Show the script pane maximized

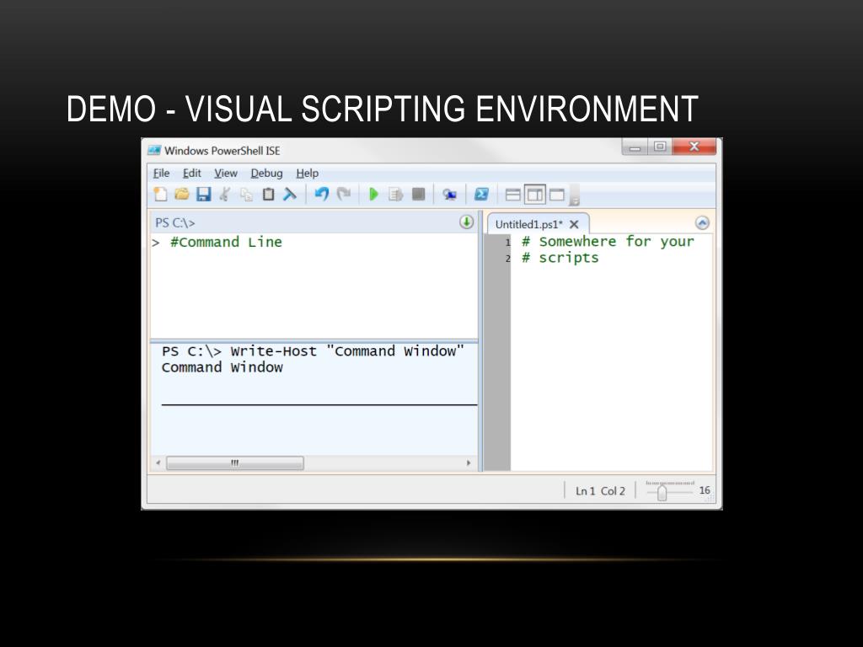[x=557, y=195]
